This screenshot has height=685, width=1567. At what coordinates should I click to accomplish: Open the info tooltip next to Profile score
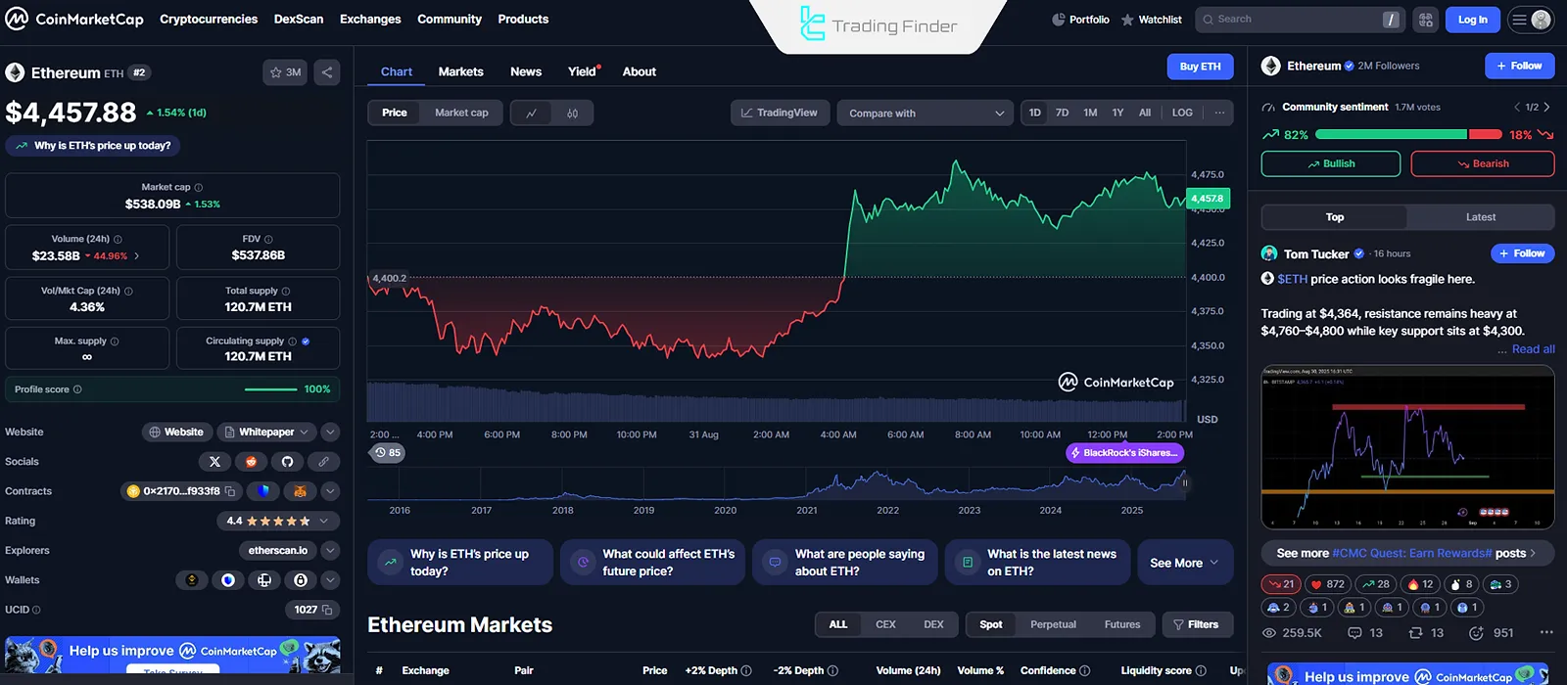77,389
